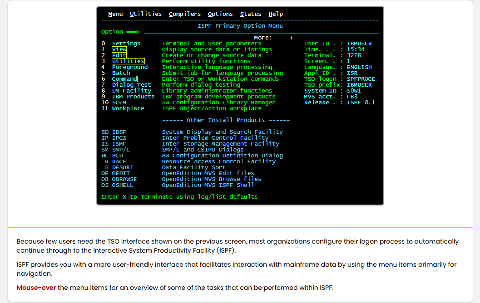
Task: Select the Batch option
Action: tap(121, 73)
